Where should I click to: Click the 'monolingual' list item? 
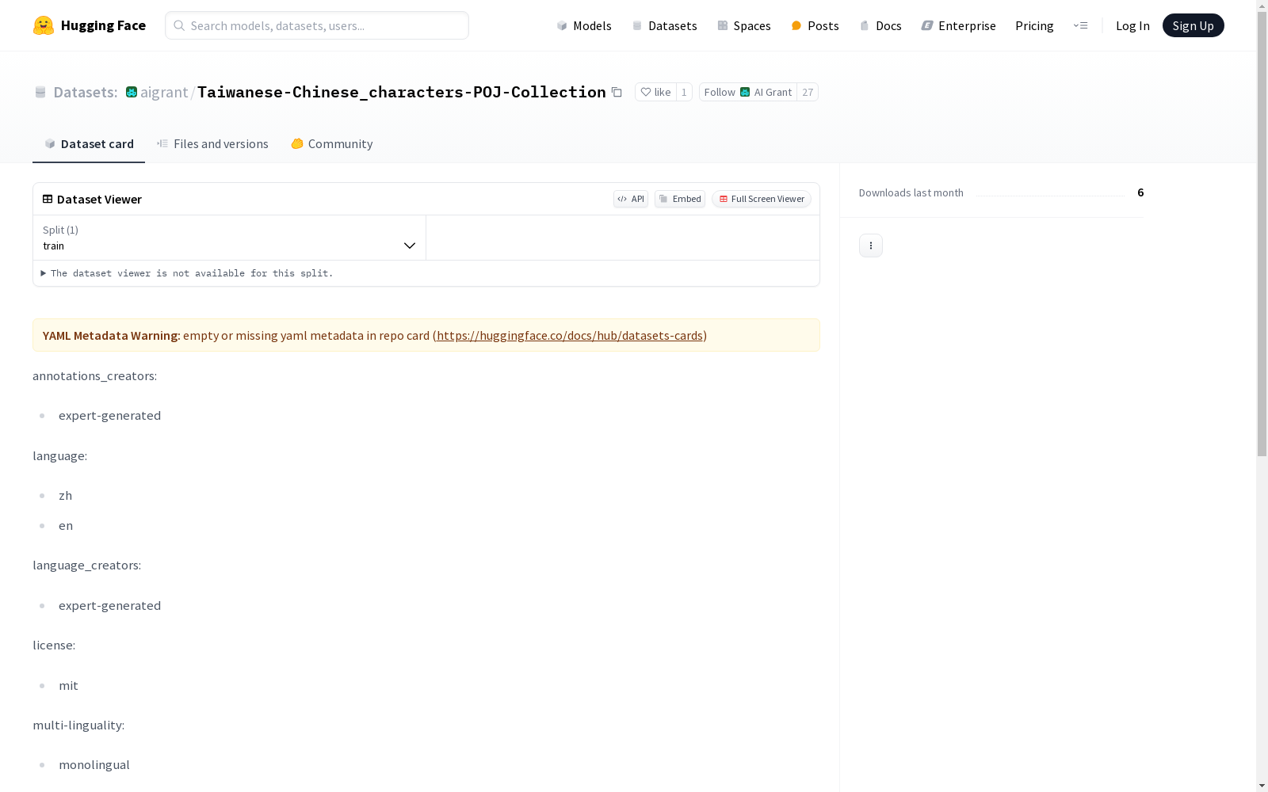(x=94, y=764)
